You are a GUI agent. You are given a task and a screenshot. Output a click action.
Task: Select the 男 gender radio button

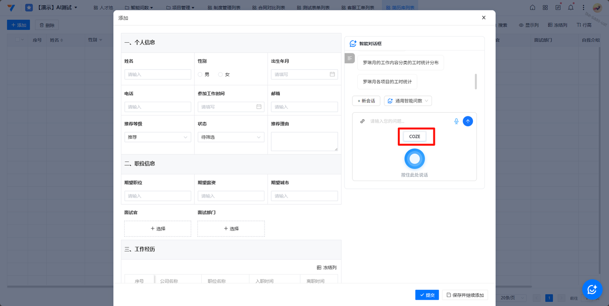coord(200,75)
